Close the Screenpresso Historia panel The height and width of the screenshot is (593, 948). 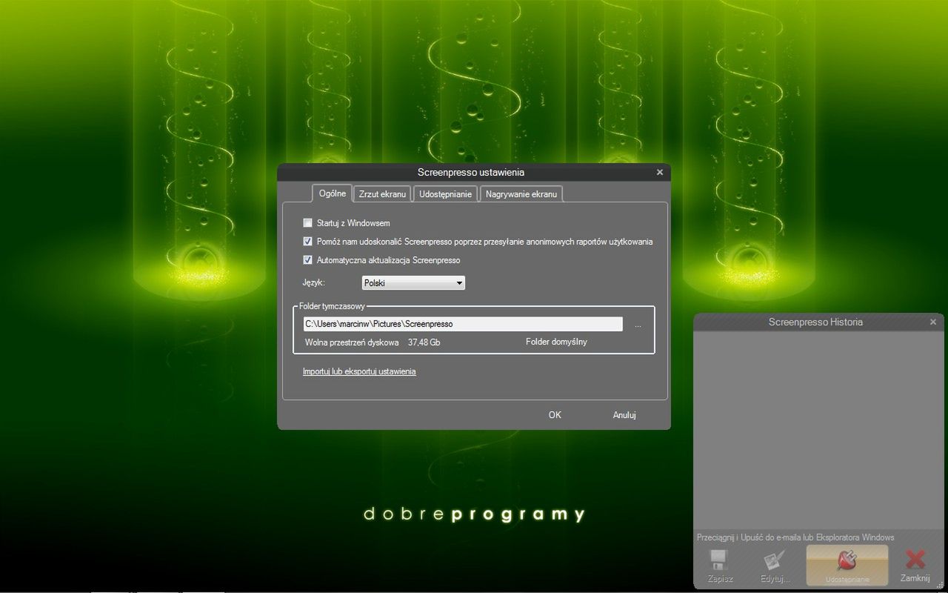coord(933,322)
